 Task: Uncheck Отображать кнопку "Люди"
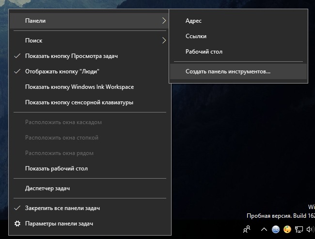pyautogui.click(x=90, y=71)
